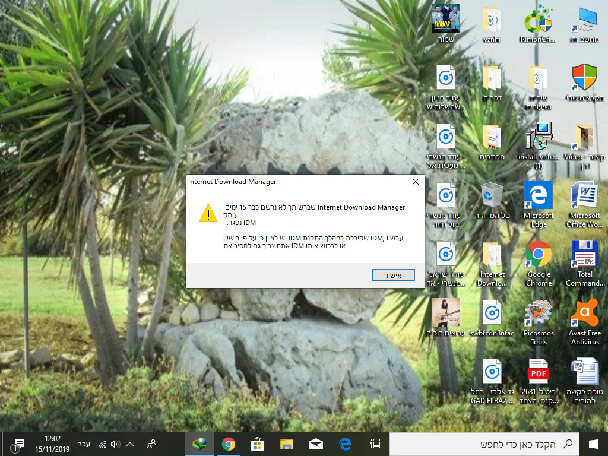
Task: Toggle the volume speaker icon in the tray
Action: [x=115, y=444]
